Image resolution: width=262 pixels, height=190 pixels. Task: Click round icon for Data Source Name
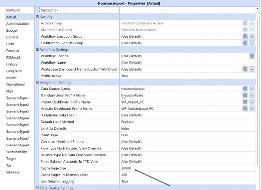[245, 89]
